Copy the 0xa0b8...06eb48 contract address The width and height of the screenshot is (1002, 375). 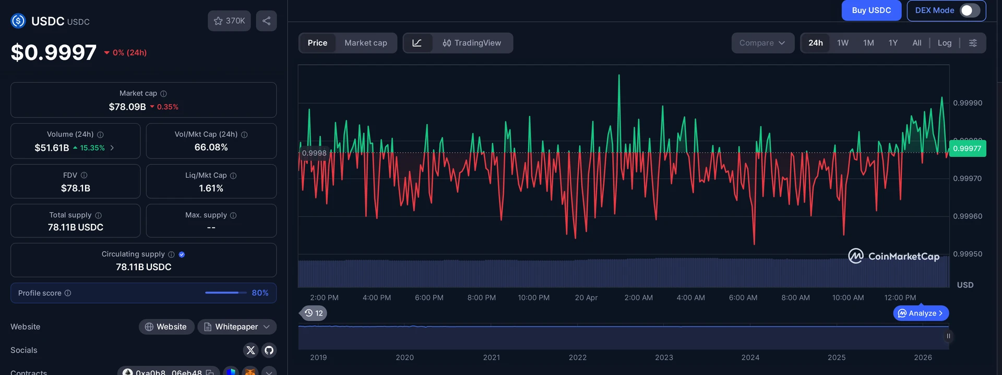pyautogui.click(x=210, y=372)
